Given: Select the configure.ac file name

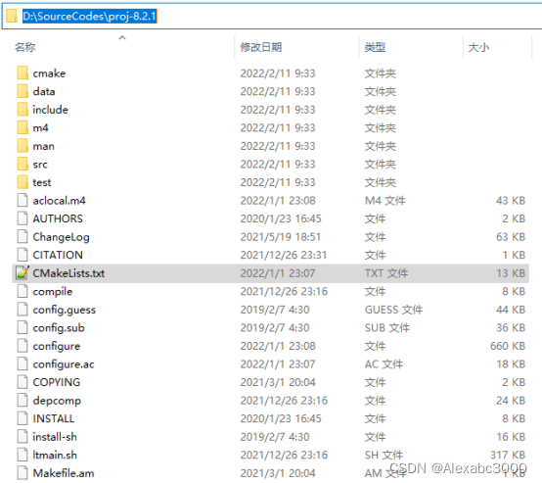Looking at the screenshot, I should tap(64, 364).
